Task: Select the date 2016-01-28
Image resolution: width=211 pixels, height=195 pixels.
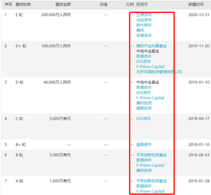Action: point(199,181)
